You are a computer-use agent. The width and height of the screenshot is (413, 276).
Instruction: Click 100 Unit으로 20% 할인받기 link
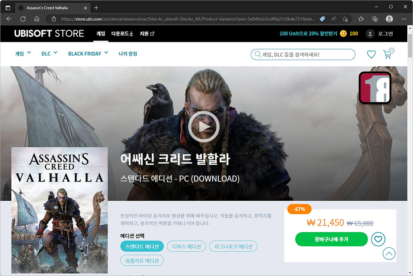[308, 34]
